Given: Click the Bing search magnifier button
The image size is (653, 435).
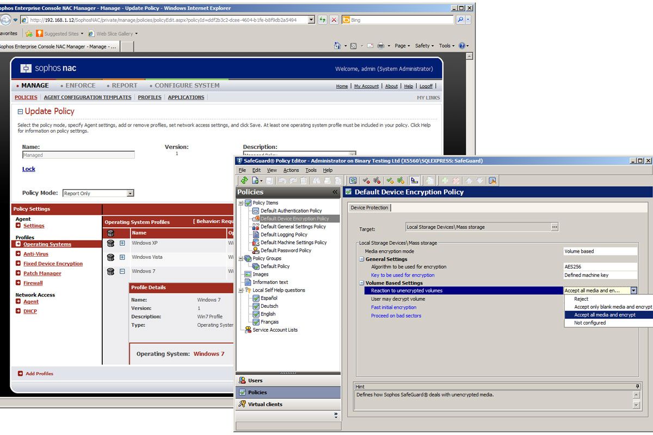Looking at the screenshot, I should [461, 20].
